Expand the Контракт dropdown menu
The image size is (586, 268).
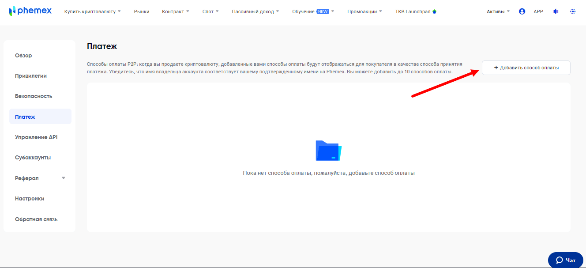pyautogui.click(x=176, y=11)
